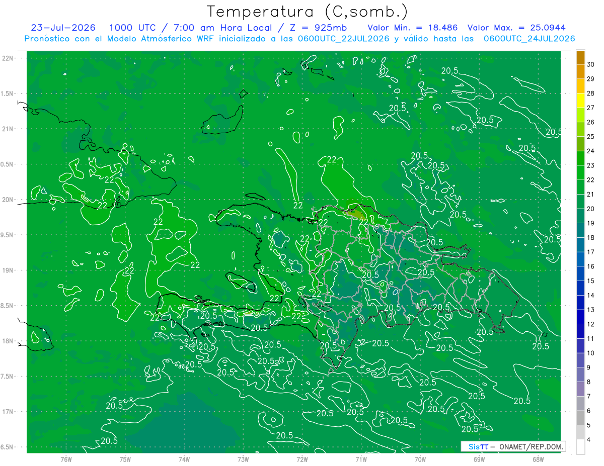Click the valid-until time "0600UTC_24JUL2026"
Viewport: 604px width, 466px height.
pyautogui.click(x=529, y=38)
